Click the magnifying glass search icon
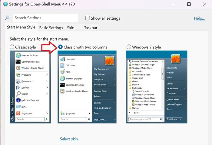 point(7,18)
